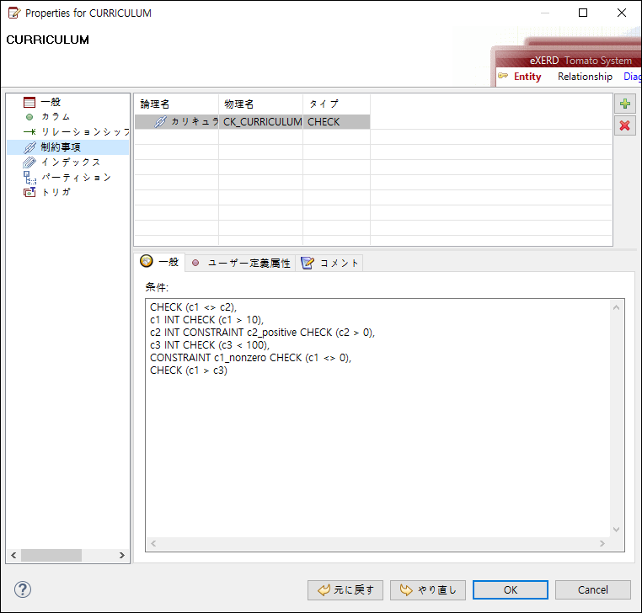Click the chain-link icon beside 制約事項
This screenshot has height=613, width=642.
pyautogui.click(x=29, y=147)
